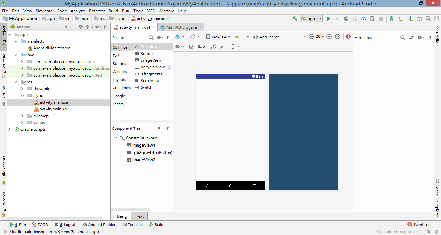Open the SDK Manager icon
441x235 pixels.
tap(410, 19)
